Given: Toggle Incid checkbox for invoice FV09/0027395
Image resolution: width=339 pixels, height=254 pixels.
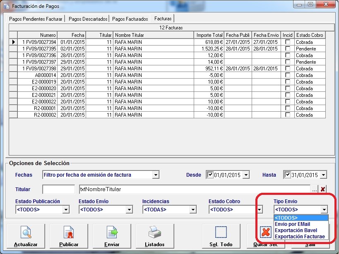Looking at the screenshot, I should point(288,48).
